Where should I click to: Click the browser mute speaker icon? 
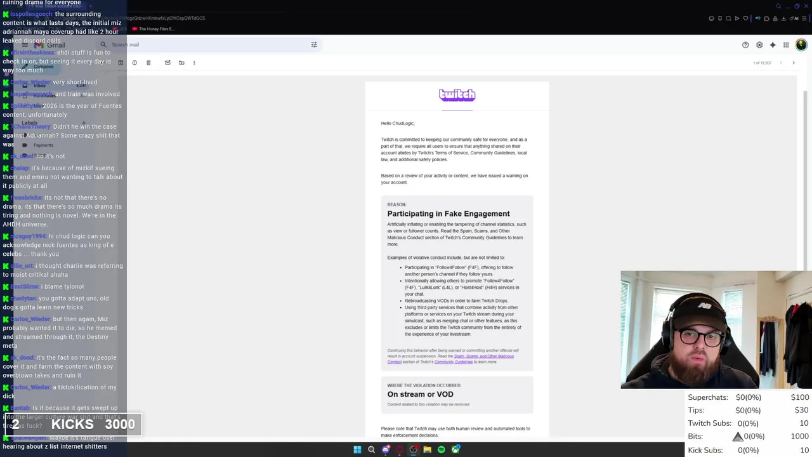pos(757,18)
